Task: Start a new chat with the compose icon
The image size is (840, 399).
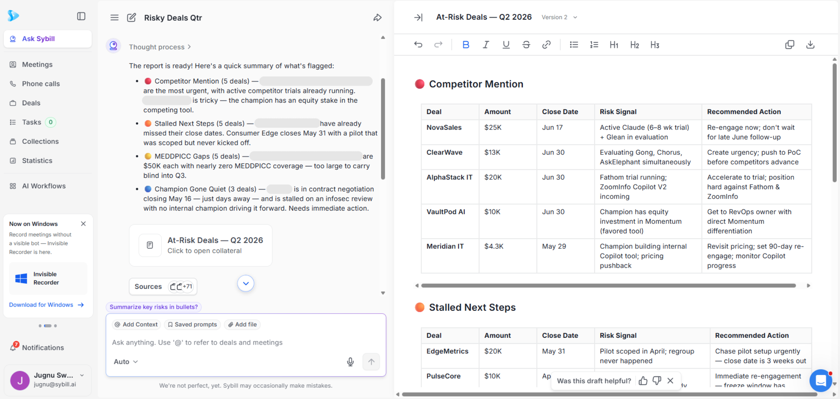Action: tap(132, 17)
